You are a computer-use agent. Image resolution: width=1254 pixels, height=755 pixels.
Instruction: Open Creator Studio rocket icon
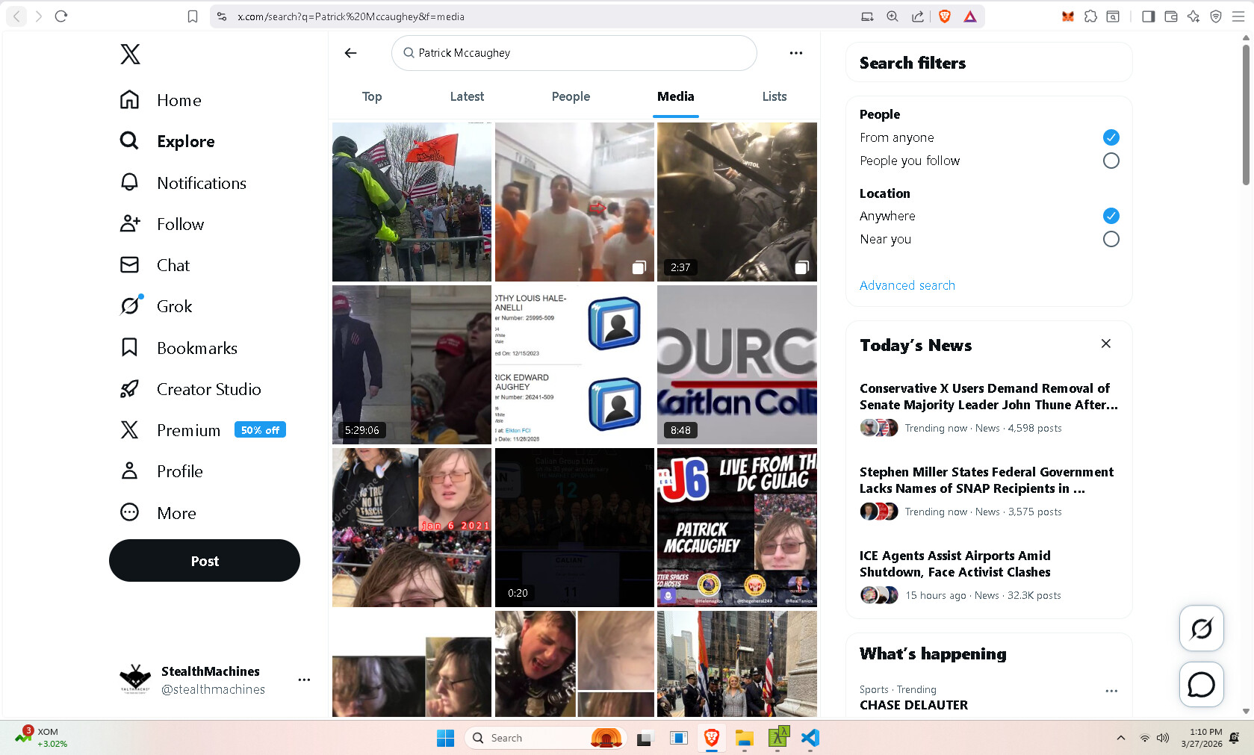(129, 389)
